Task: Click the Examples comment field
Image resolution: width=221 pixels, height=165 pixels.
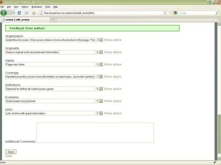Action: [50, 101]
